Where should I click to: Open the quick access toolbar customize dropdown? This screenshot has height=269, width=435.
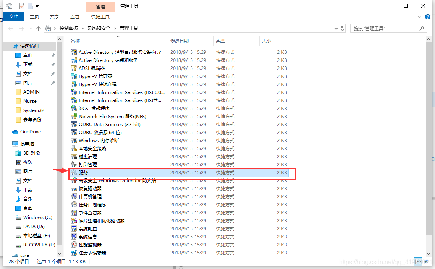(x=37, y=6)
